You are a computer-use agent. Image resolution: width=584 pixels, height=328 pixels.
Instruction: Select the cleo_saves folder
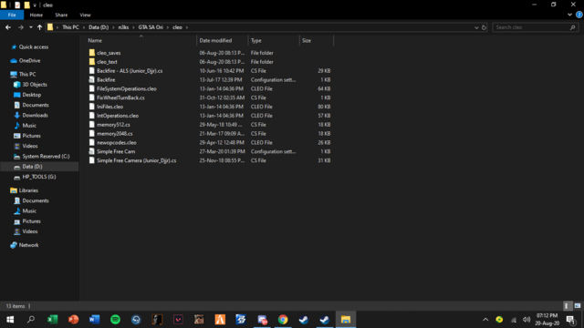(x=109, y=53)
